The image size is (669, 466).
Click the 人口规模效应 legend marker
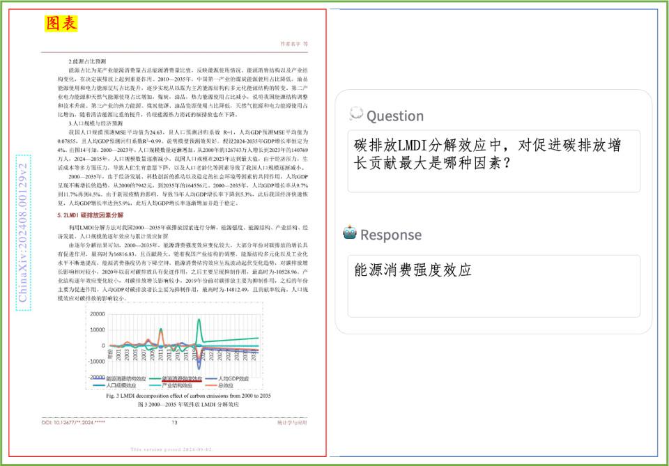click(100, 384)
